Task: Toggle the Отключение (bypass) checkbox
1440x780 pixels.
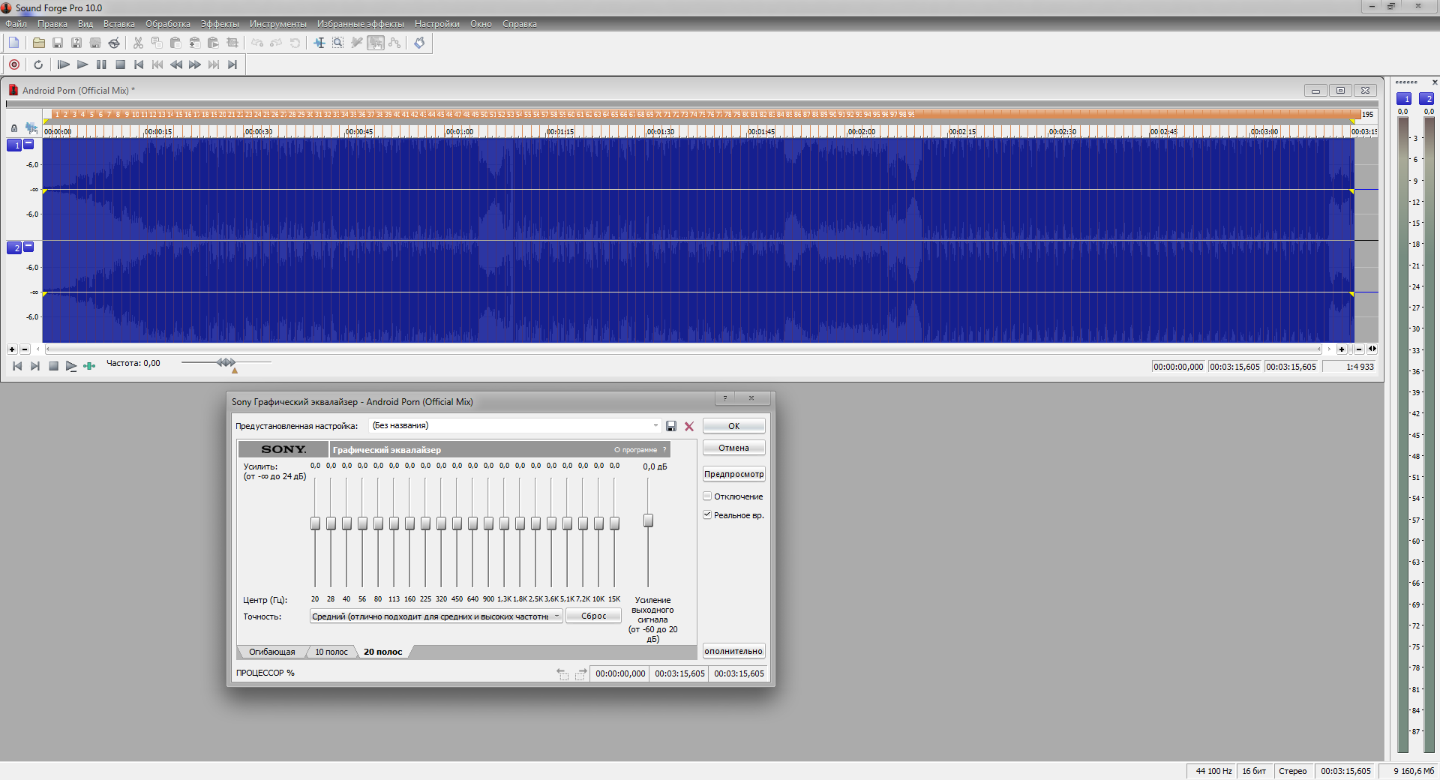Action: click(x=707, y=496)
